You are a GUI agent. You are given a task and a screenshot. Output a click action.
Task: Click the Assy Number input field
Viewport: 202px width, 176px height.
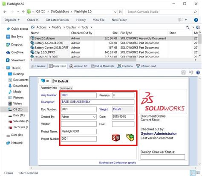coord(79,95)
